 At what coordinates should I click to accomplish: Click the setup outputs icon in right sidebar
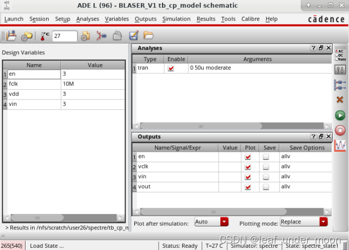(x=340, y=85)
